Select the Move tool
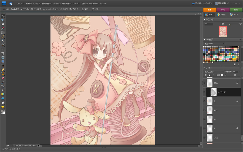 coord(3,16)
